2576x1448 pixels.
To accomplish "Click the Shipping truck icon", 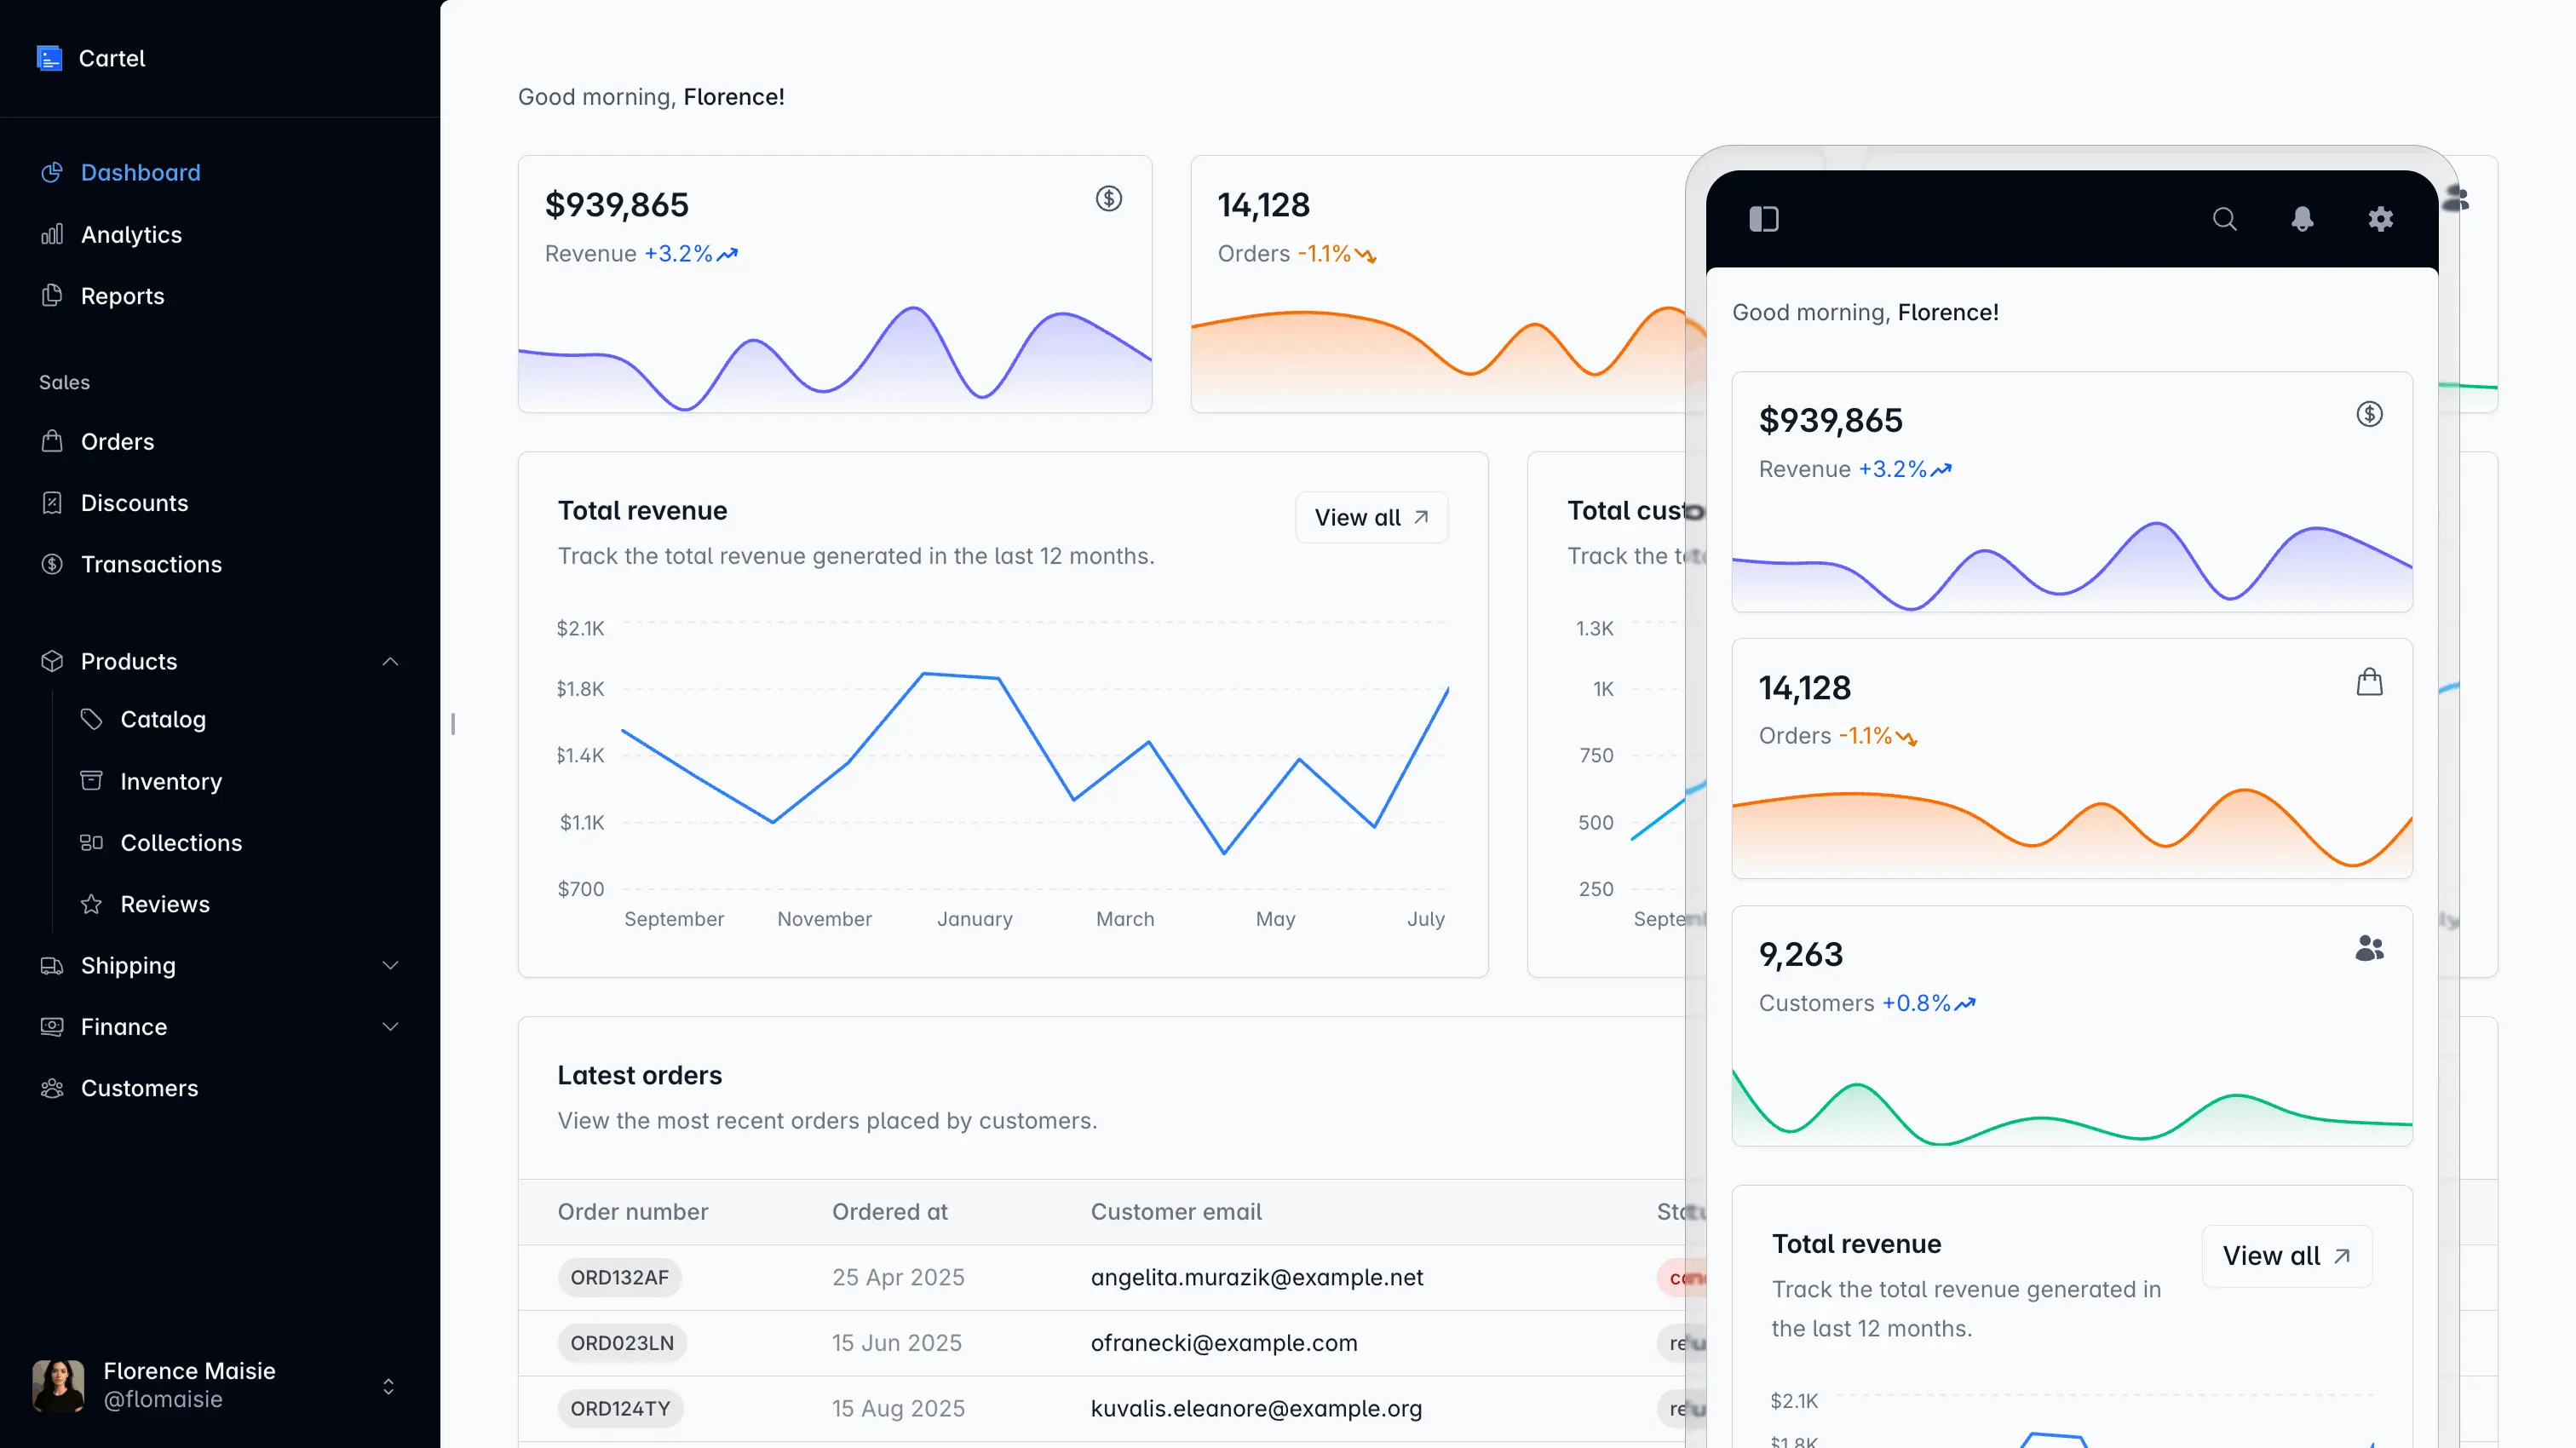I will pyautogui.click(x=52, y=965).
